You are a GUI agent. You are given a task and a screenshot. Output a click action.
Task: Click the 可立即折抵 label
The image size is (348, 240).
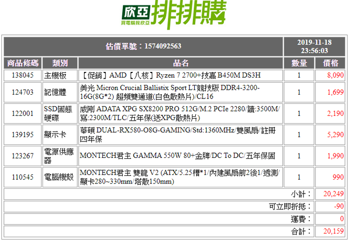pyautogui.click(x=290, y=207)
